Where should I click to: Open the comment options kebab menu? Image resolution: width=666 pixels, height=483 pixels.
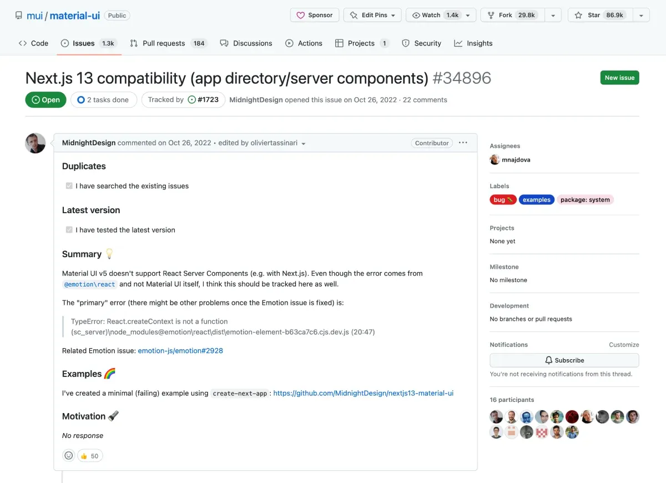pyautogui.click(x=463, y=143)
